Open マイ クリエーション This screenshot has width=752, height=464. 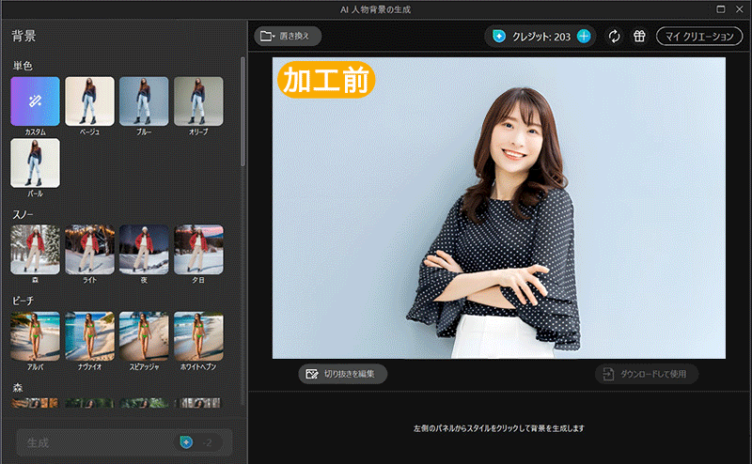pos(699,36)
